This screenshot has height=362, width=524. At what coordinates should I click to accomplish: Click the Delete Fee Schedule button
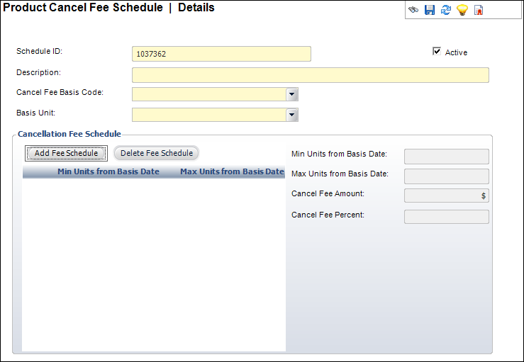point(157,153)
